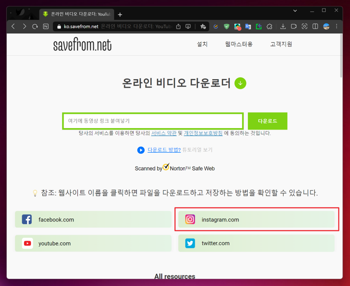Image resolution: width=350 pixels, height=286 pixels.
Task: Expand tab search chevron
Action: [295, 10]
